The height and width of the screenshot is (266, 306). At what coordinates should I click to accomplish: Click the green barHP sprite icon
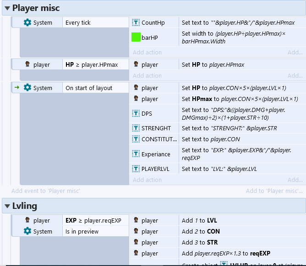click(136, 37)
